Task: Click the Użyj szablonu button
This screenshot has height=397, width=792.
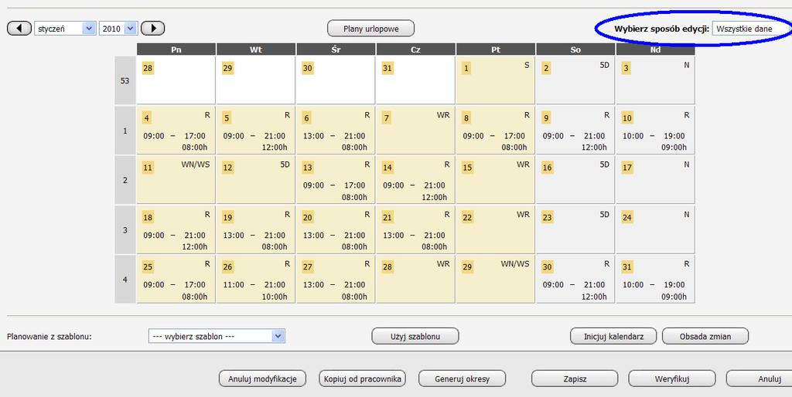Action: click(x=415, y=336)
